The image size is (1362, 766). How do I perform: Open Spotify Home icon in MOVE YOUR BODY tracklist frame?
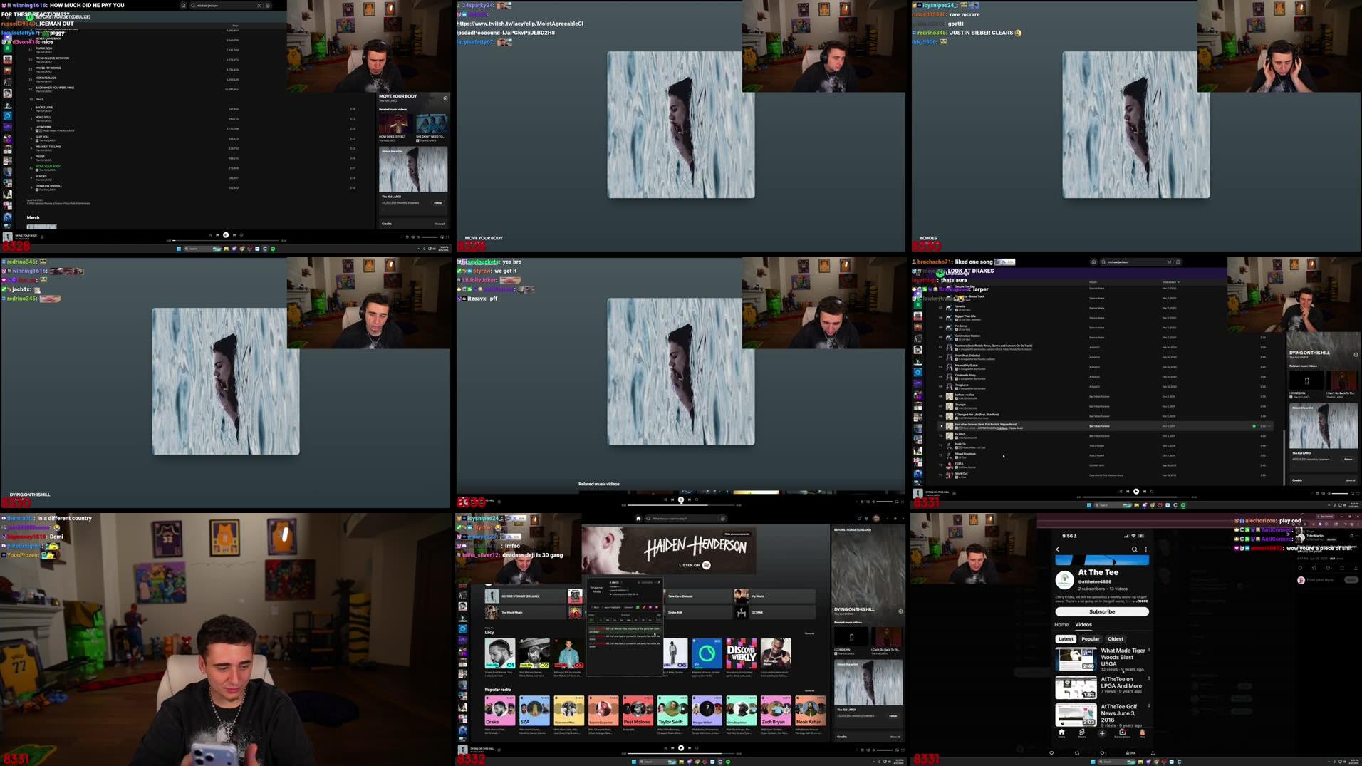(x=183, y=5)
